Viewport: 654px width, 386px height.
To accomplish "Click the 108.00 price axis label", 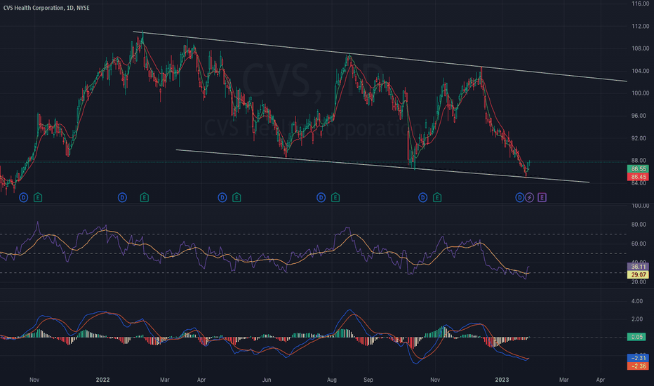I will click(x=640, y=48).
